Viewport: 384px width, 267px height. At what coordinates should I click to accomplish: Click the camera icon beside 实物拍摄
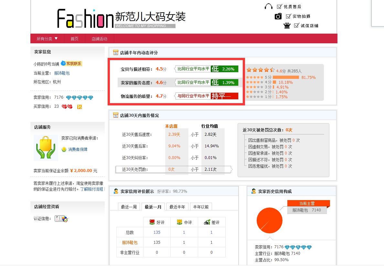coord(278,16)
